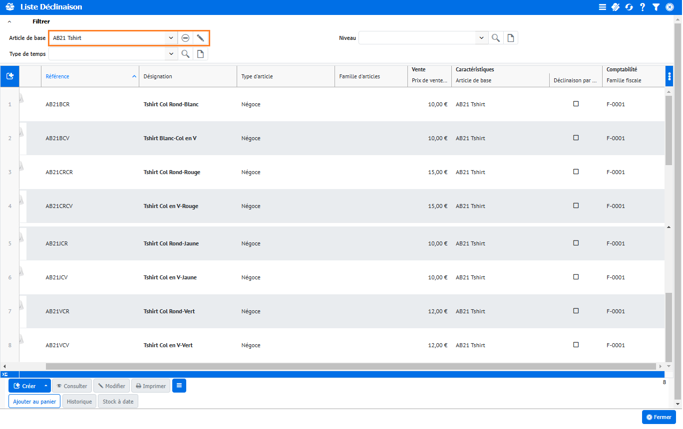Tick the checkbox for row AB21VCV

[x=576, y=345]
